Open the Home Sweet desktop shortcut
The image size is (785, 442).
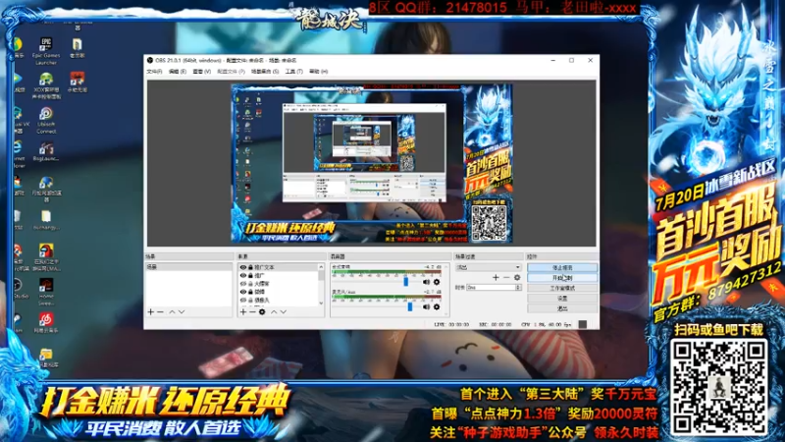tap(46, 292)
